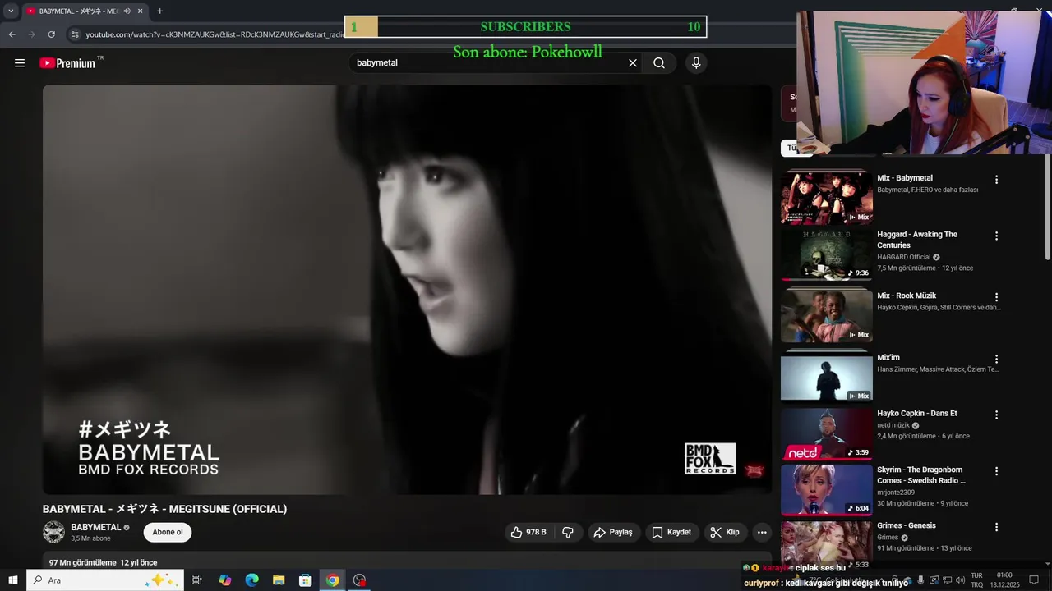
Task: Open File Explorer from taskbar
Action: pos(279,580)
